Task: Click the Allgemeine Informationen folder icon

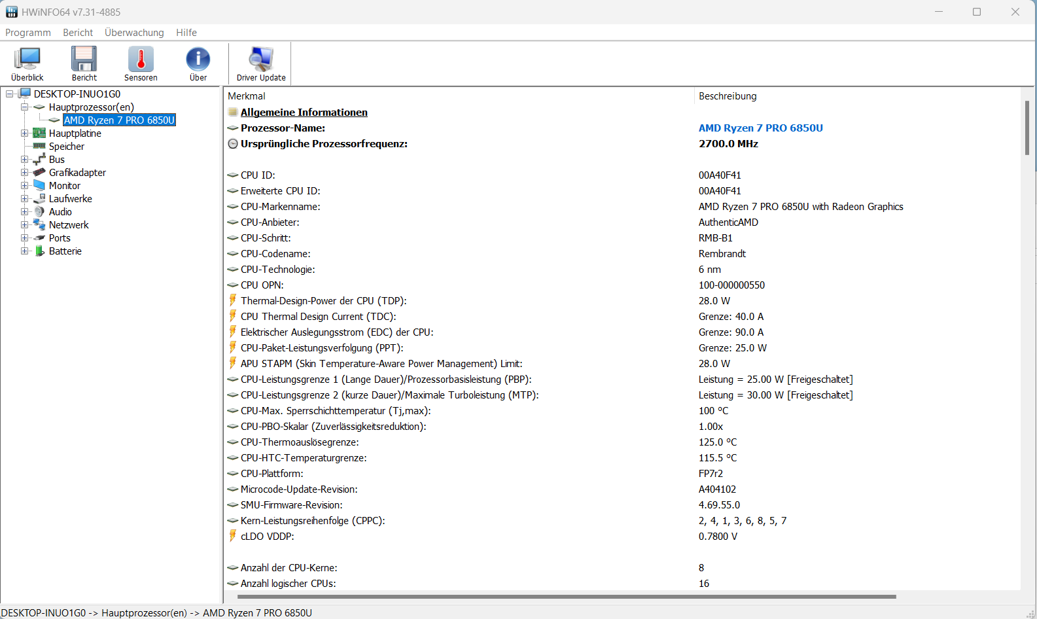Action: [x=232, y=113]
